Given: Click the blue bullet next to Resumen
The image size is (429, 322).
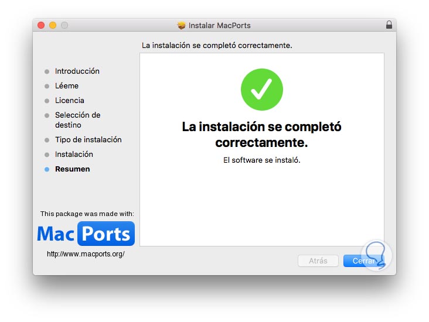Looking at the screenshot, I should 47,169.
